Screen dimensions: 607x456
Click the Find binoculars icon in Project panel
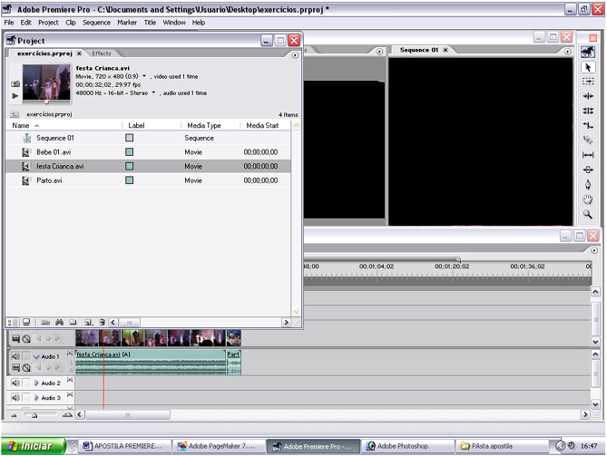[59, 322]
